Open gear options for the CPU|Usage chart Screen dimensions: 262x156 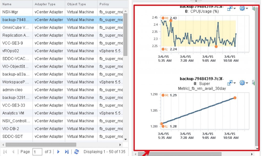[242, 8]
